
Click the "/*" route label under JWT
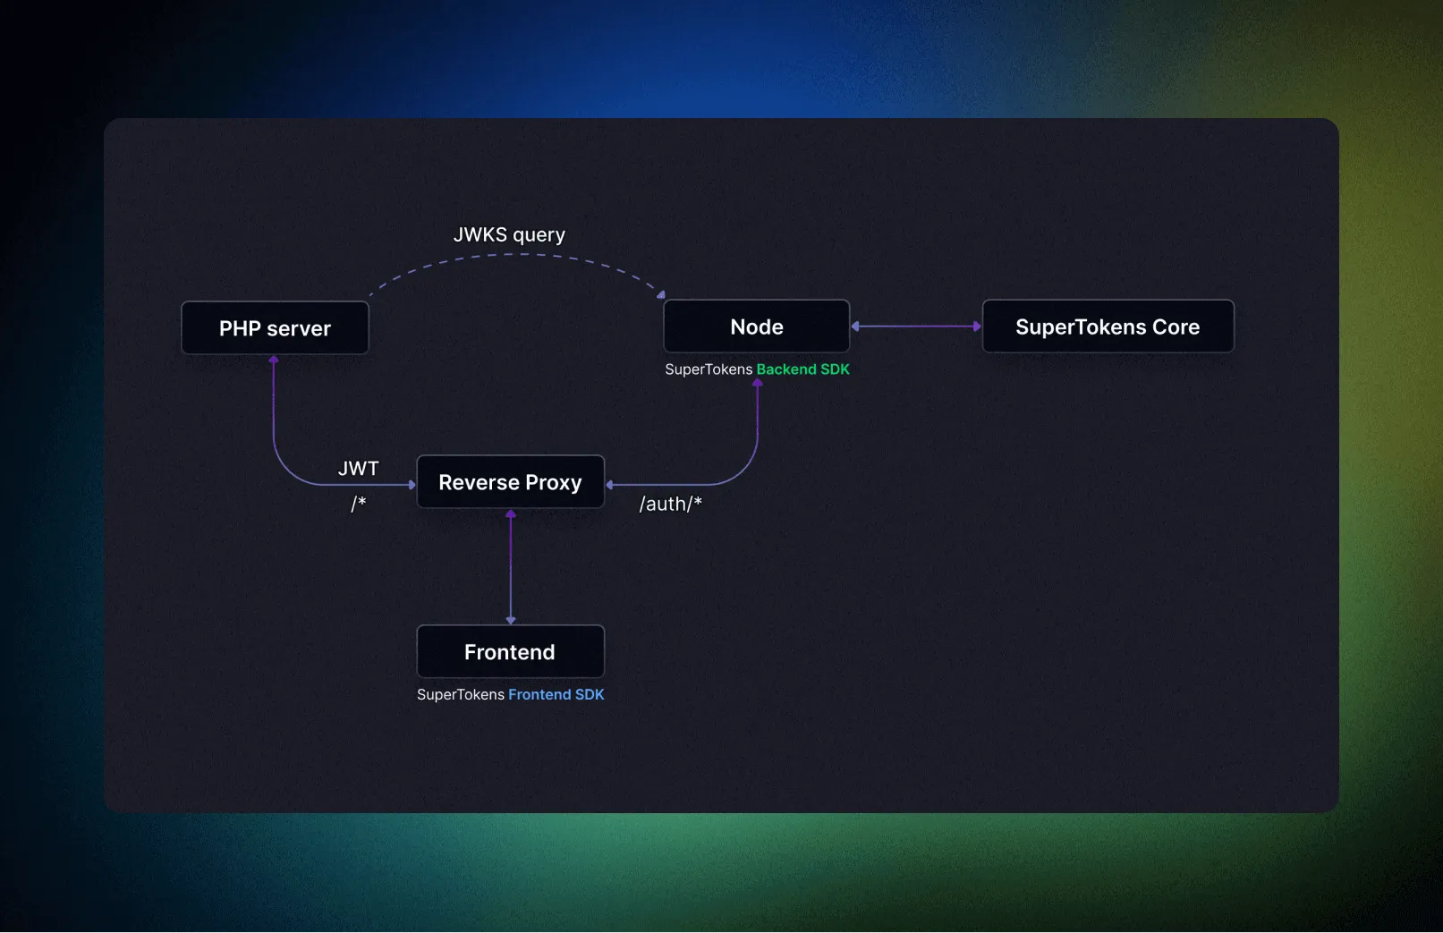(x=359, y=504)
